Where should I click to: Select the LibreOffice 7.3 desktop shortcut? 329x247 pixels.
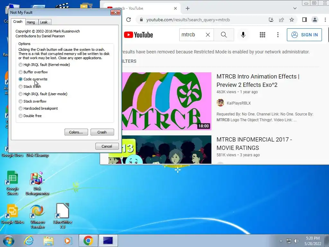pyautogui.click(x=63, y=216)
